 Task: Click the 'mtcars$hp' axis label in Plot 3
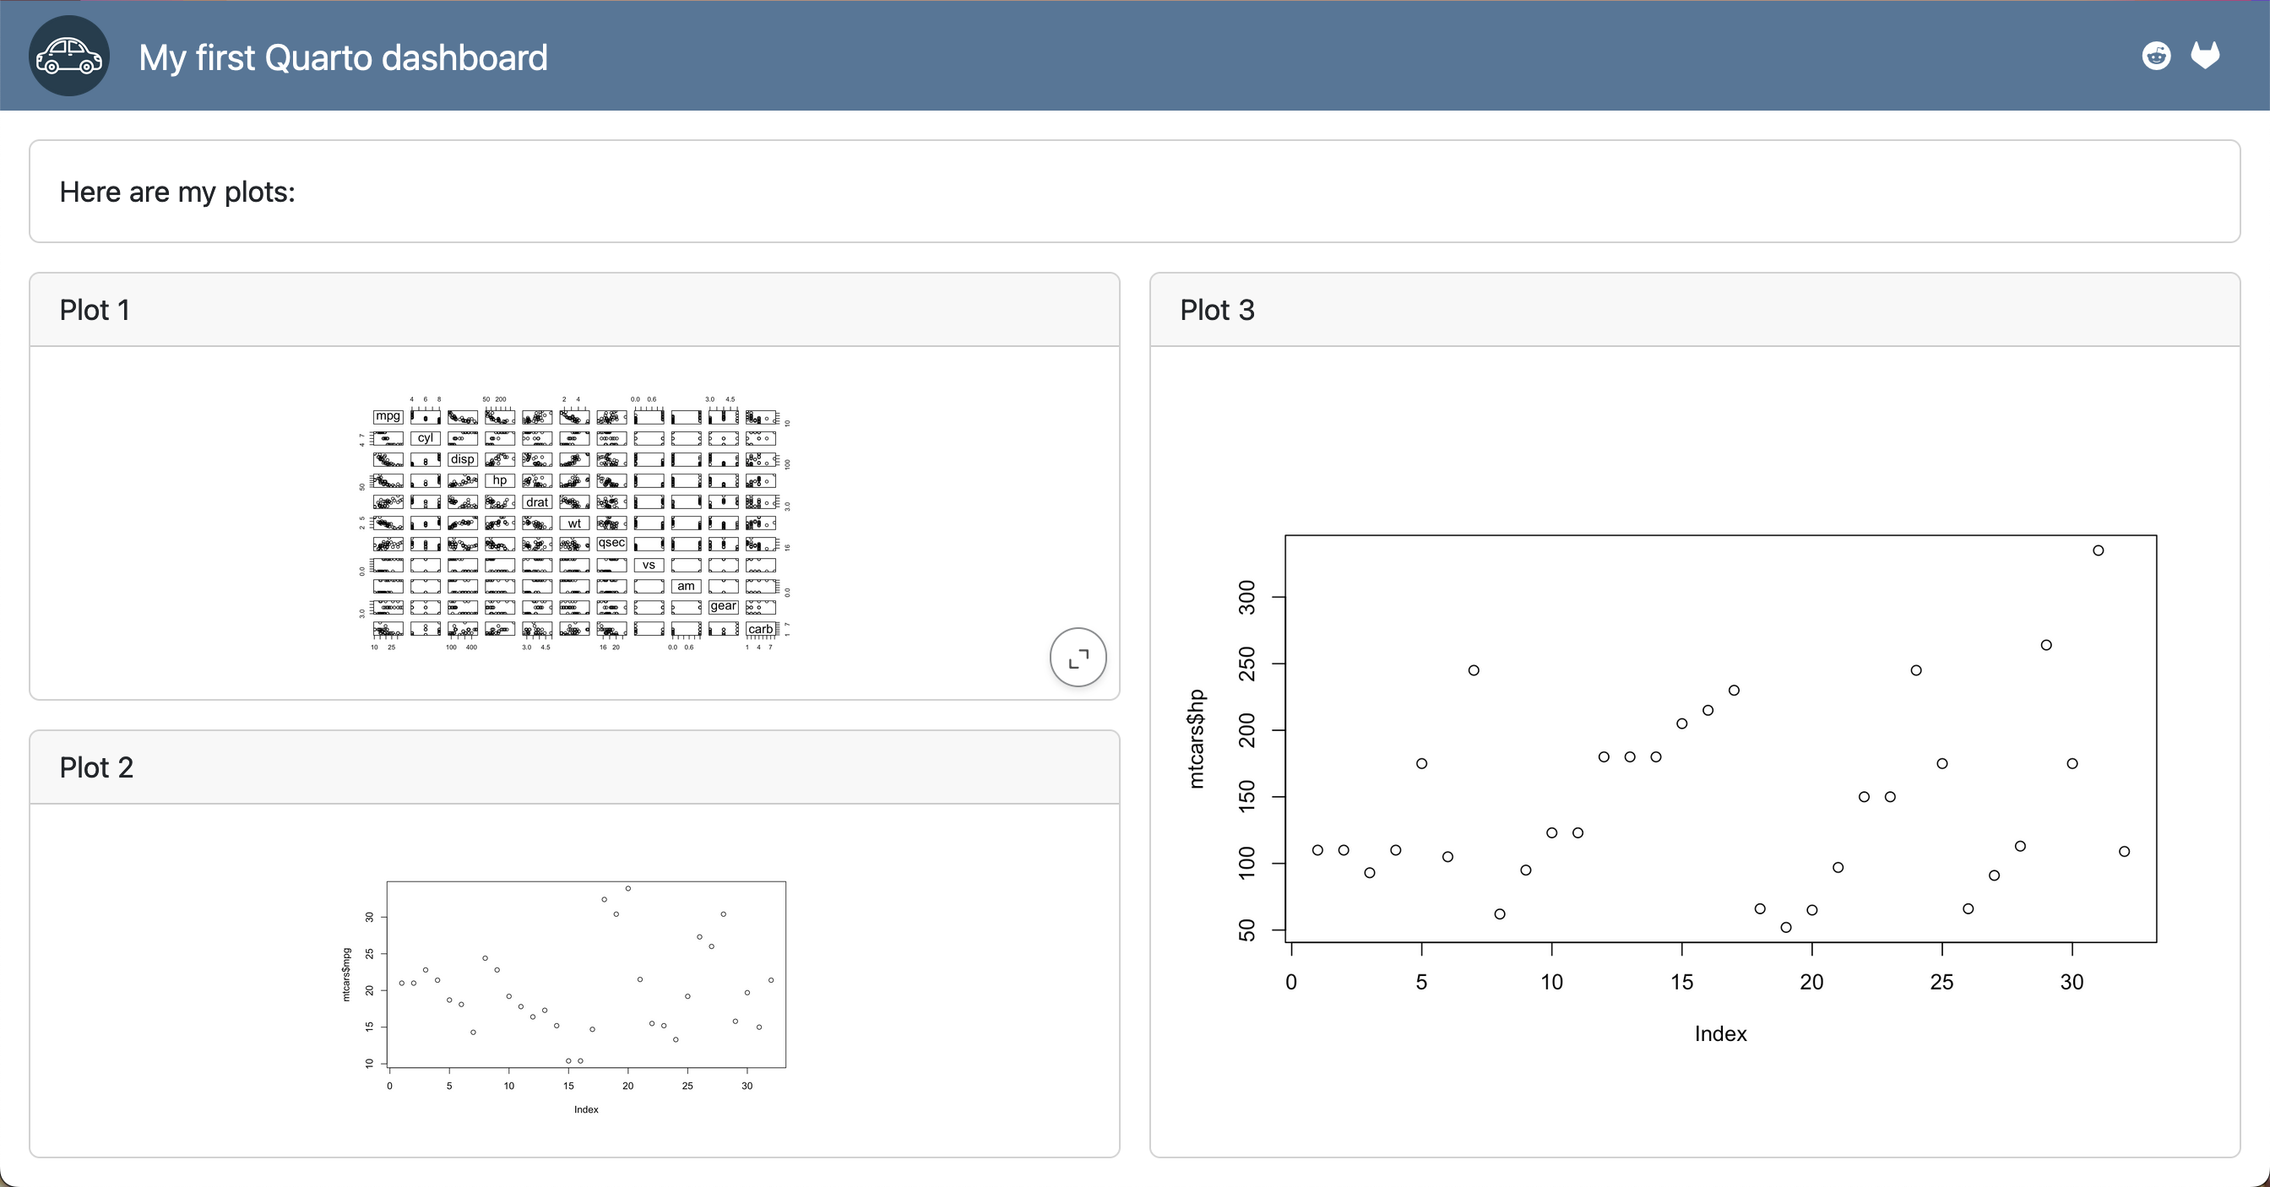click(x=1195, y=739)
